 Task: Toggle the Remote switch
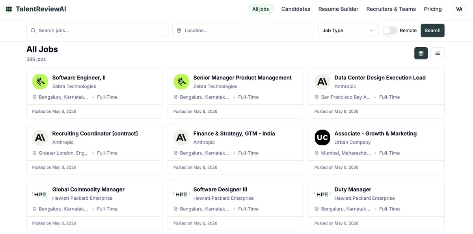(x=390, y=30)
